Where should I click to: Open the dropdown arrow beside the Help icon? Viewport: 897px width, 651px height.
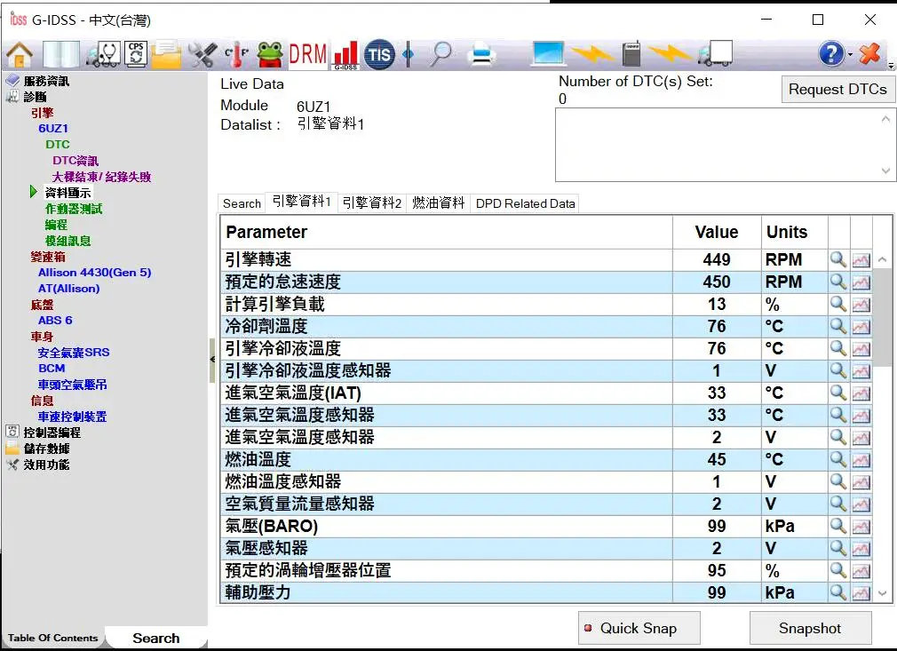[x=850, y=55]
